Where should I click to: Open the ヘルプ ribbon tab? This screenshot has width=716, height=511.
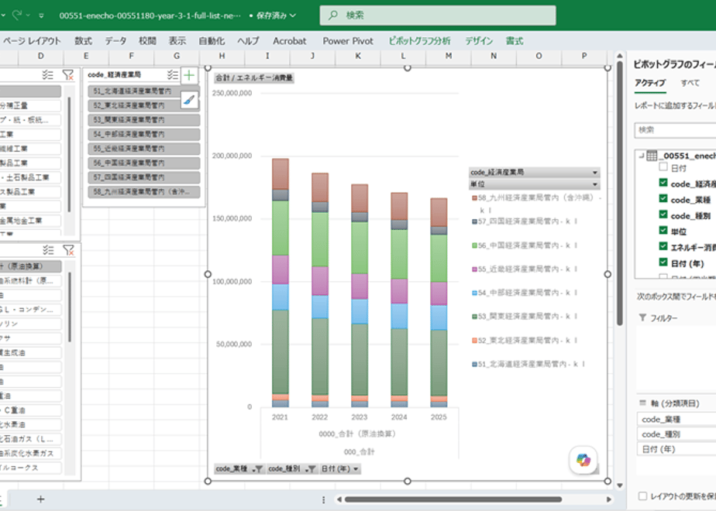click(248, 41)
